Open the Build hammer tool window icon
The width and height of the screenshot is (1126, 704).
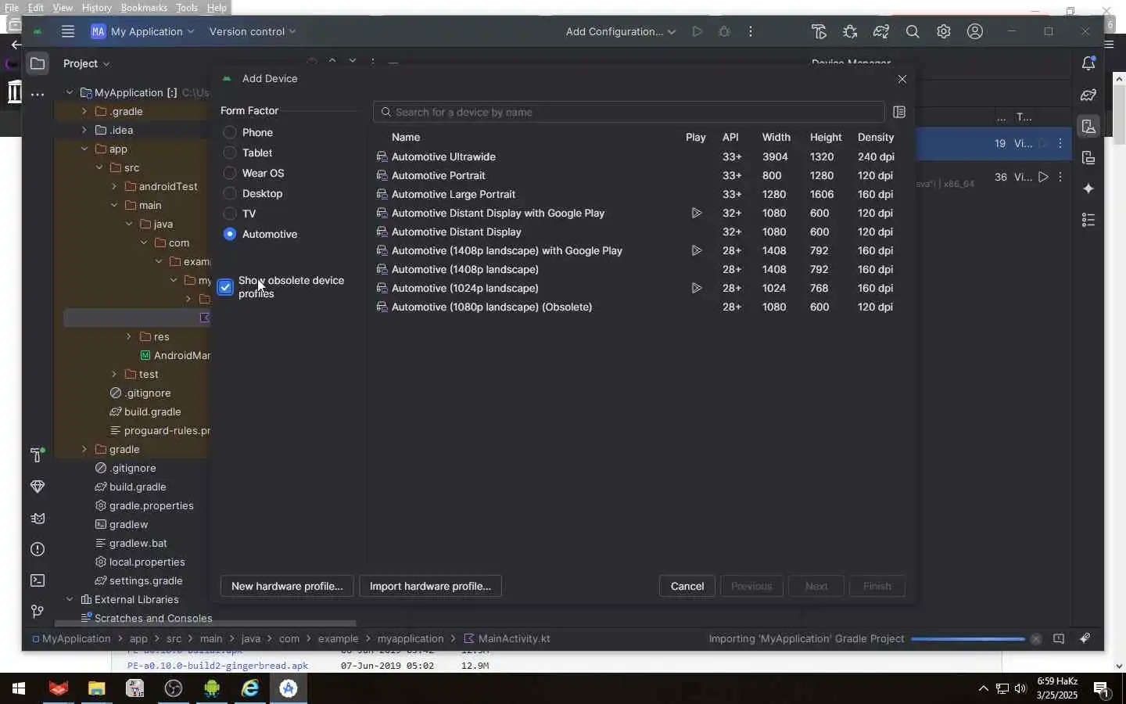(37, 455)
